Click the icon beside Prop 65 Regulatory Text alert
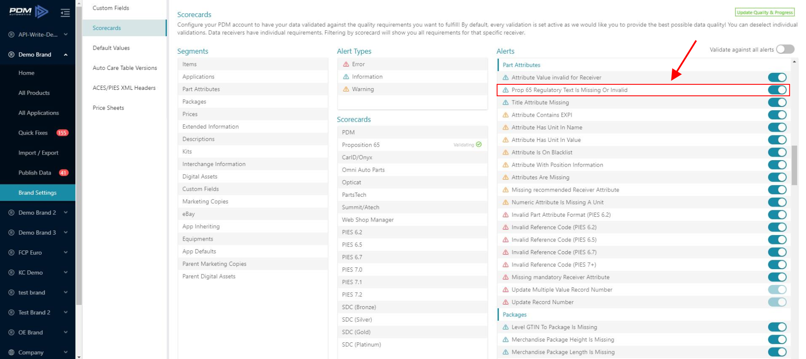 coord(506,90)
